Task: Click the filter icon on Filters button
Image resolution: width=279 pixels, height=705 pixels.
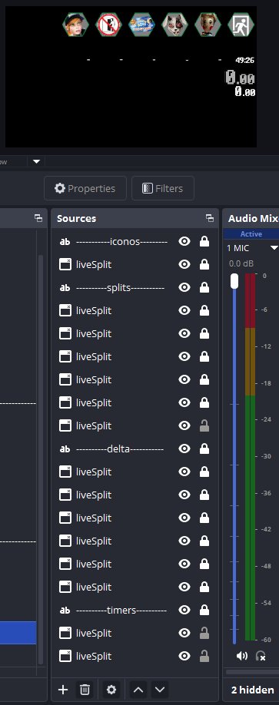Action: [x=147, y=188]
